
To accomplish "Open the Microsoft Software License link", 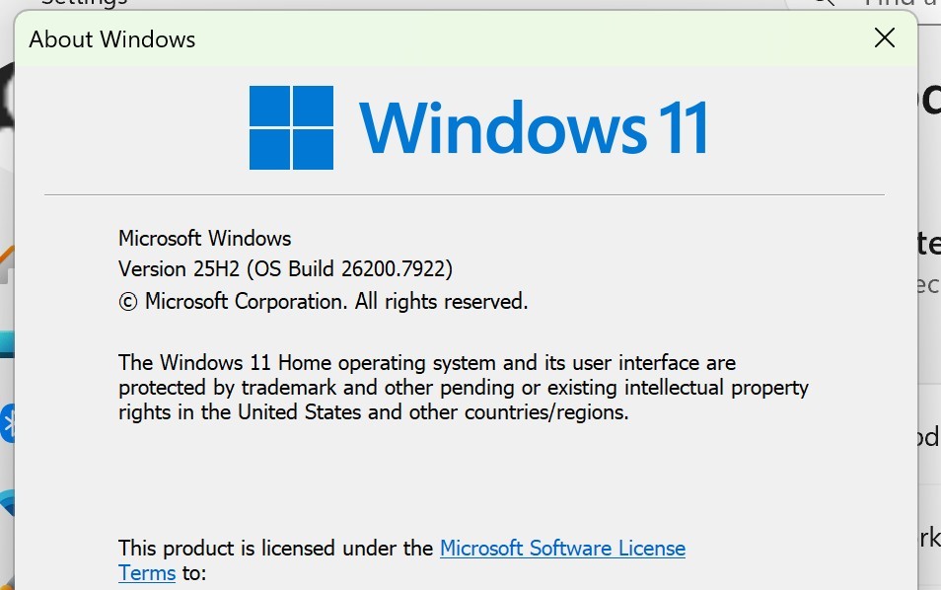I will click(x=562, y=548).
